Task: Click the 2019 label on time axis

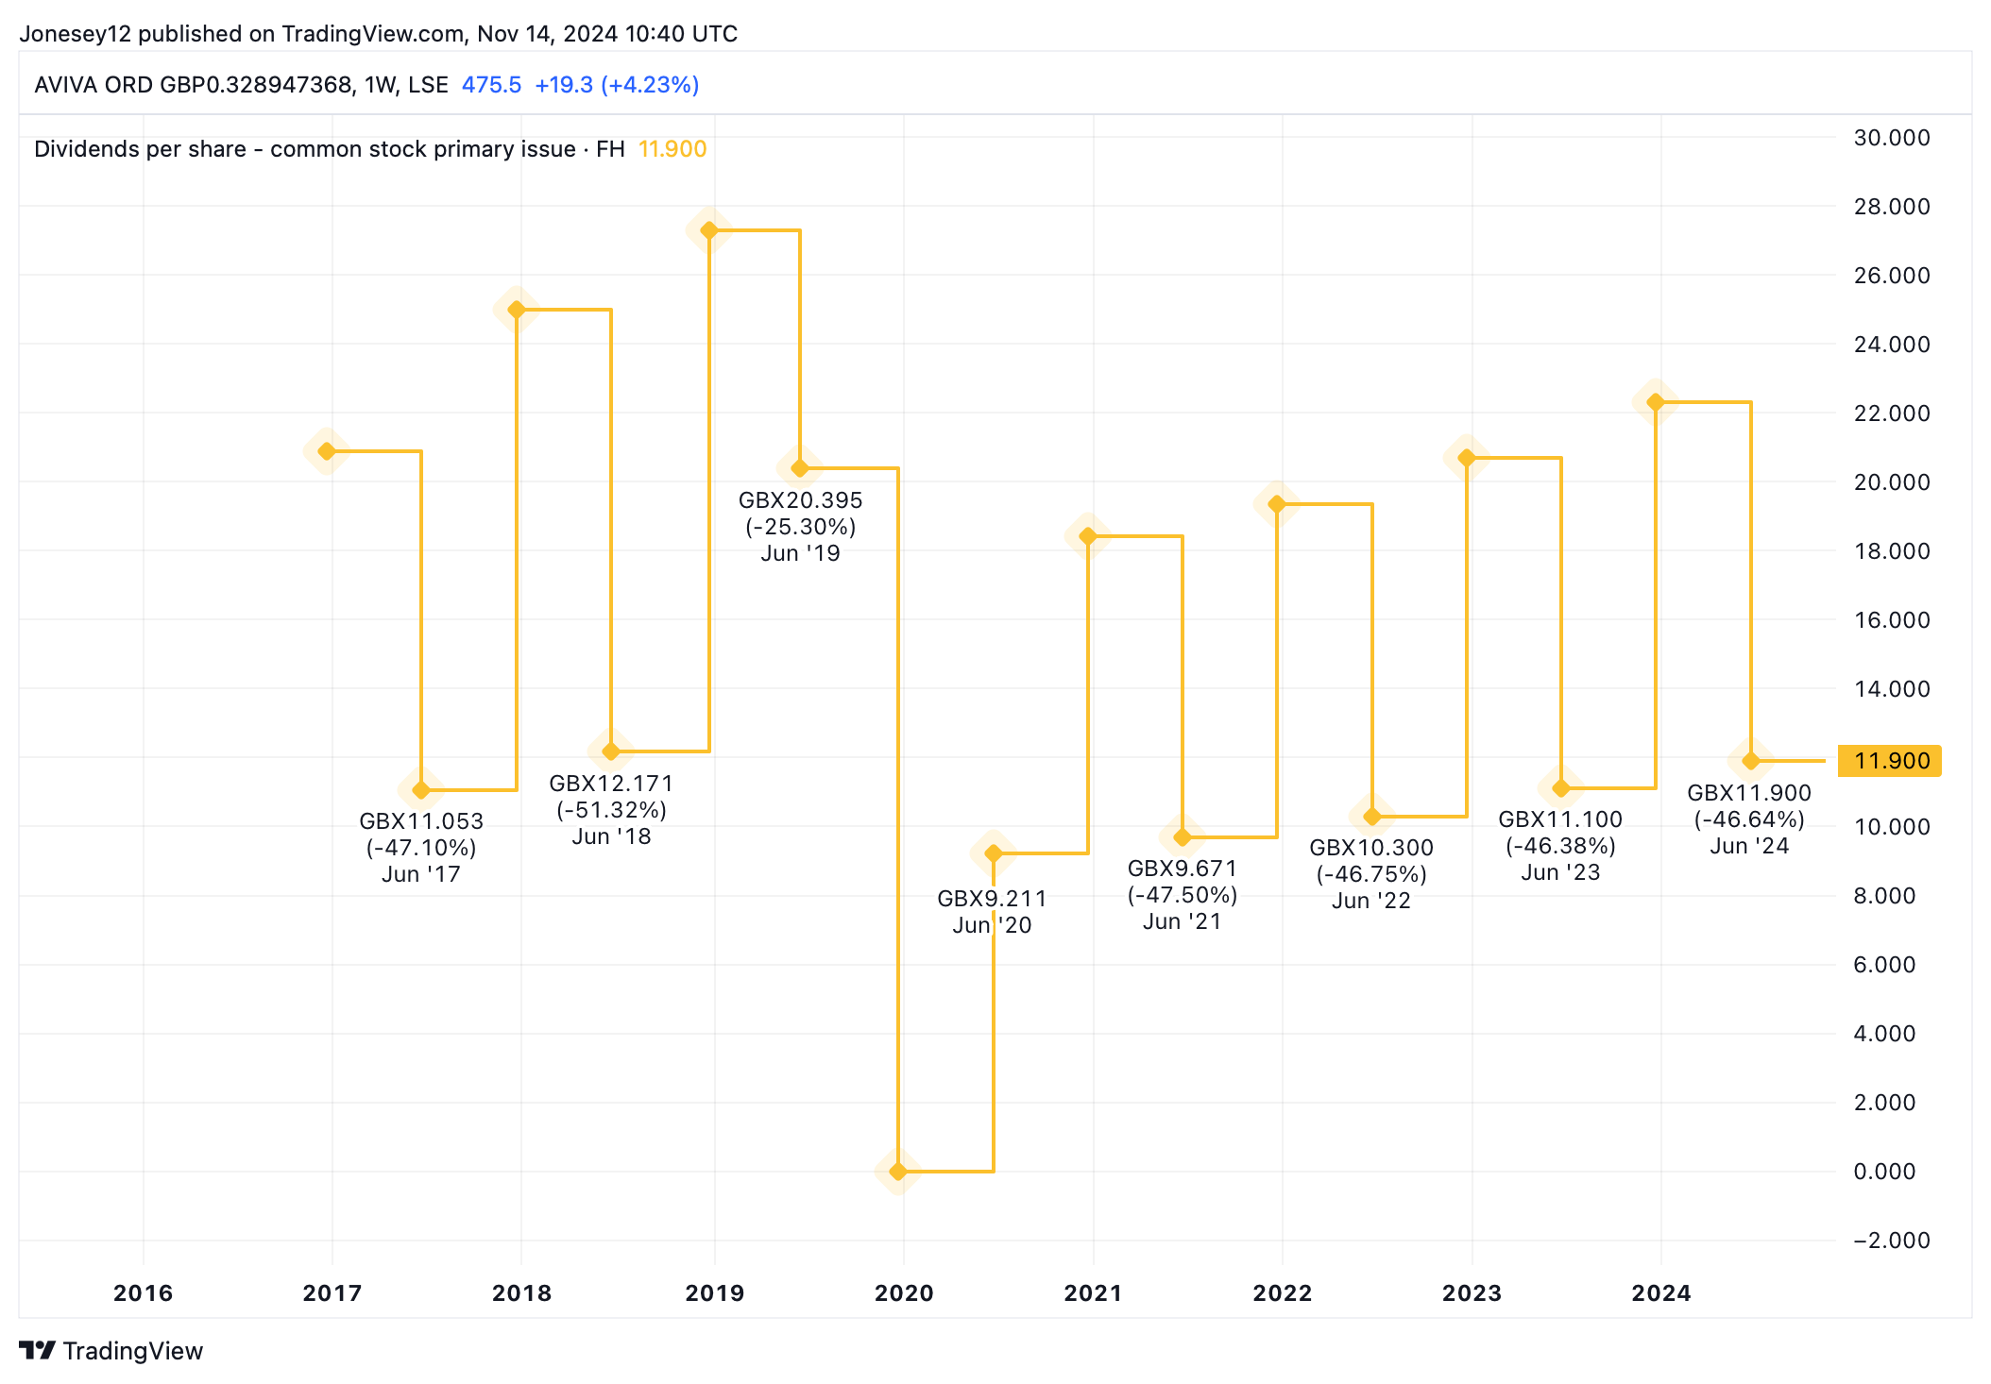Action: tap(714, 1293)
